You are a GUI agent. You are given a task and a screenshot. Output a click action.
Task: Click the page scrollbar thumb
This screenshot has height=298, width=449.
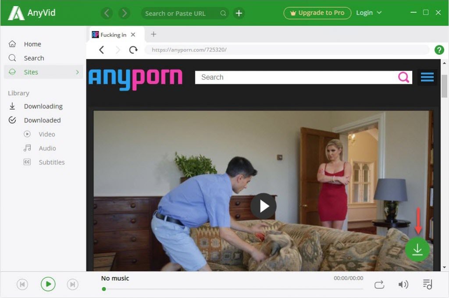tap(445, 86)
